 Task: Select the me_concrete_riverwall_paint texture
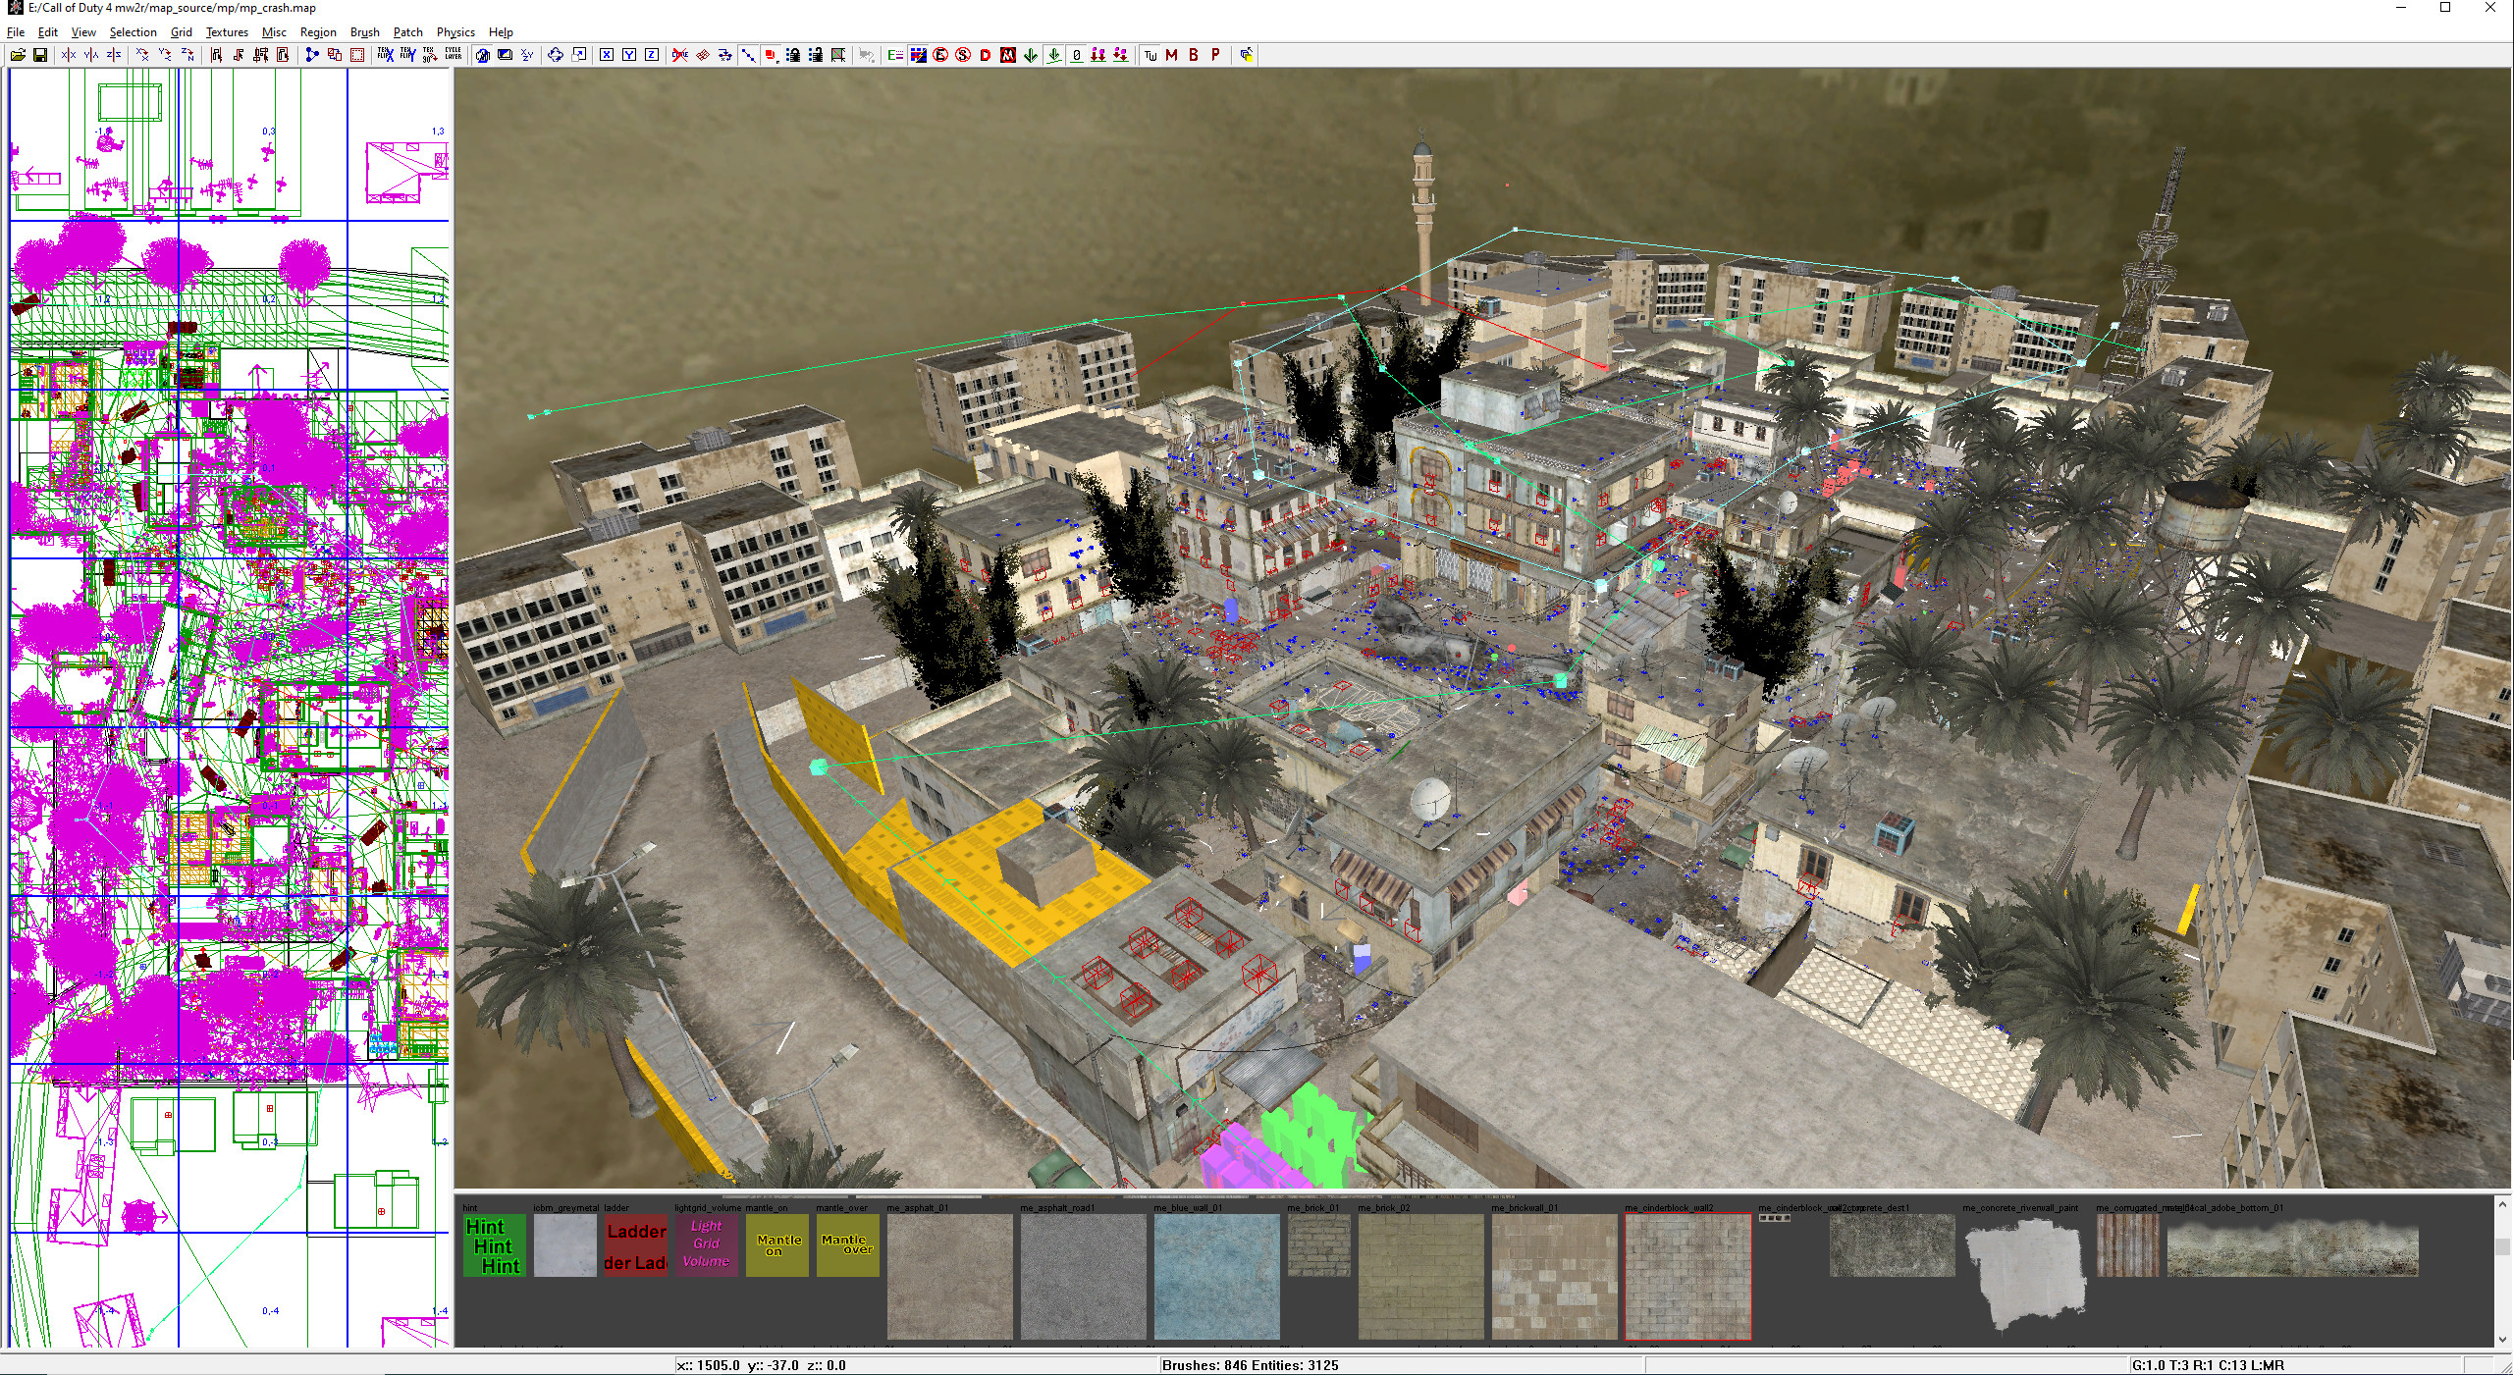pyautogui.click(x=2026, y=1277)
